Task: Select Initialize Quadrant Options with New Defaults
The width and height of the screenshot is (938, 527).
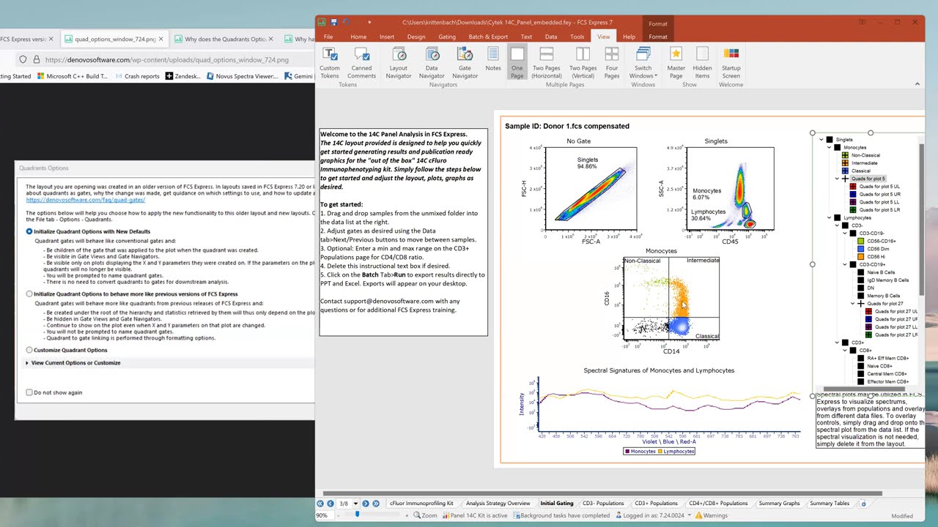Action: pos(29,231)
